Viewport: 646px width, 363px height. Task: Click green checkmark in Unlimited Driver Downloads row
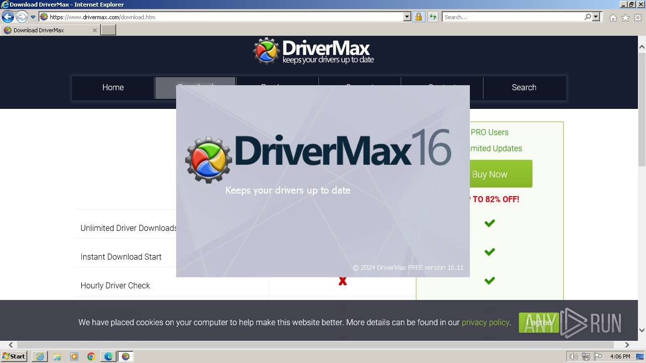tap(490, 223)
